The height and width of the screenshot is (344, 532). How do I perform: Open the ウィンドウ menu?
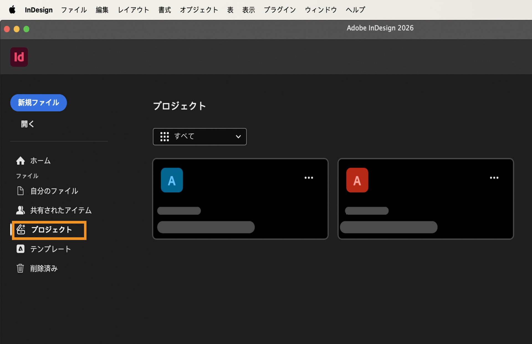tap(320, 10)
